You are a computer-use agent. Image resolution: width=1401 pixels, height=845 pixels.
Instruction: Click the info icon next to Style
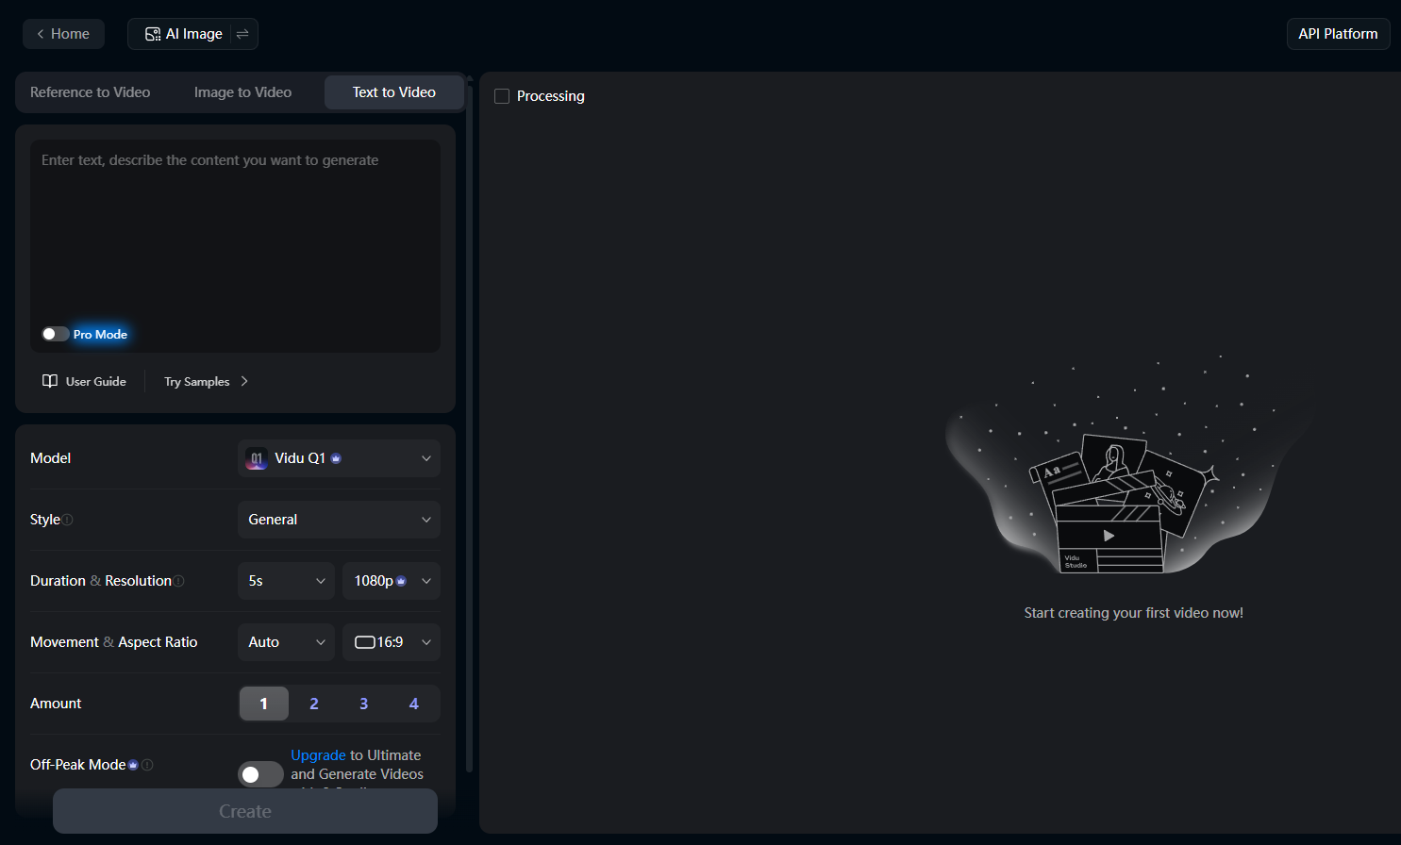coord(68,520)
